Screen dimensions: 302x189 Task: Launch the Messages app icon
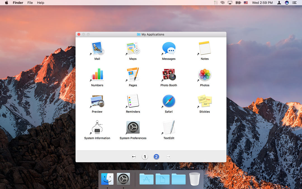coord(169,48)
